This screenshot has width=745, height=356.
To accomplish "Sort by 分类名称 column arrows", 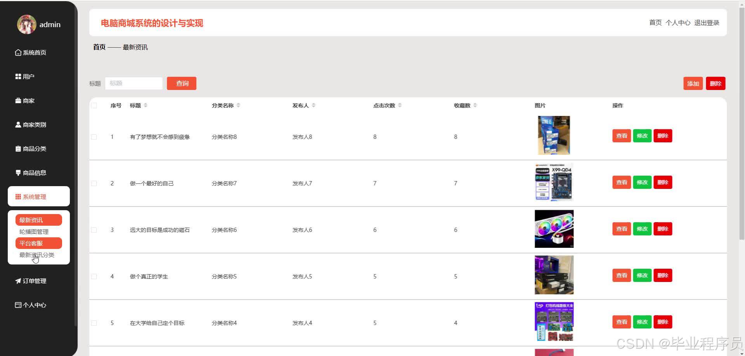I will click(x=238, y=105).
